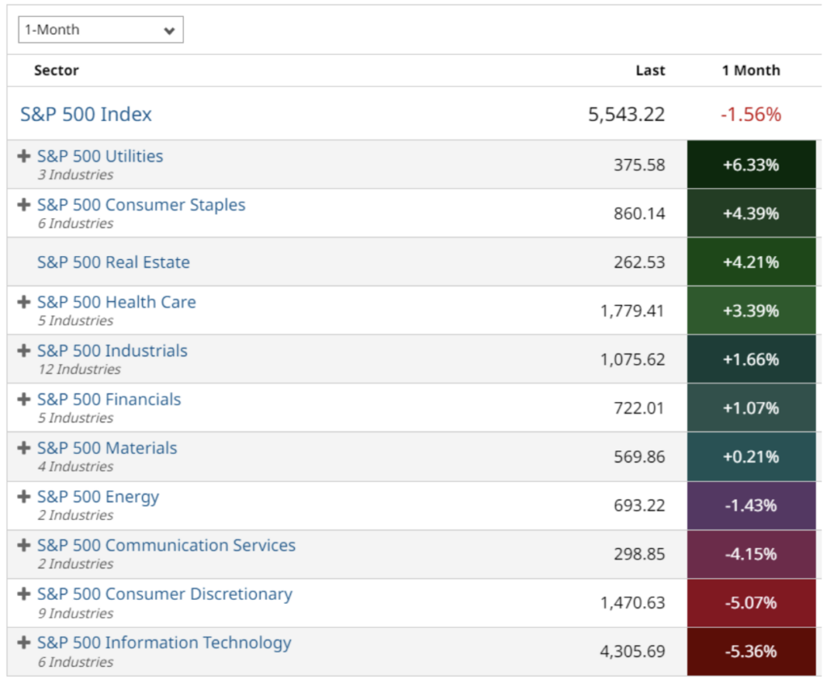Select the -5.07% Consumer Discretionary cell

751,602
